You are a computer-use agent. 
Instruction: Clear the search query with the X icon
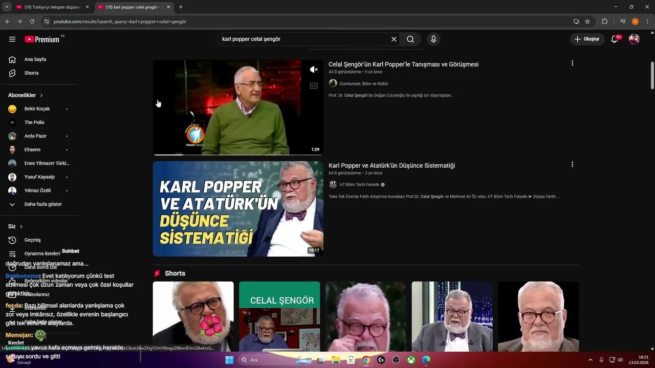click(x=394, y=39)
